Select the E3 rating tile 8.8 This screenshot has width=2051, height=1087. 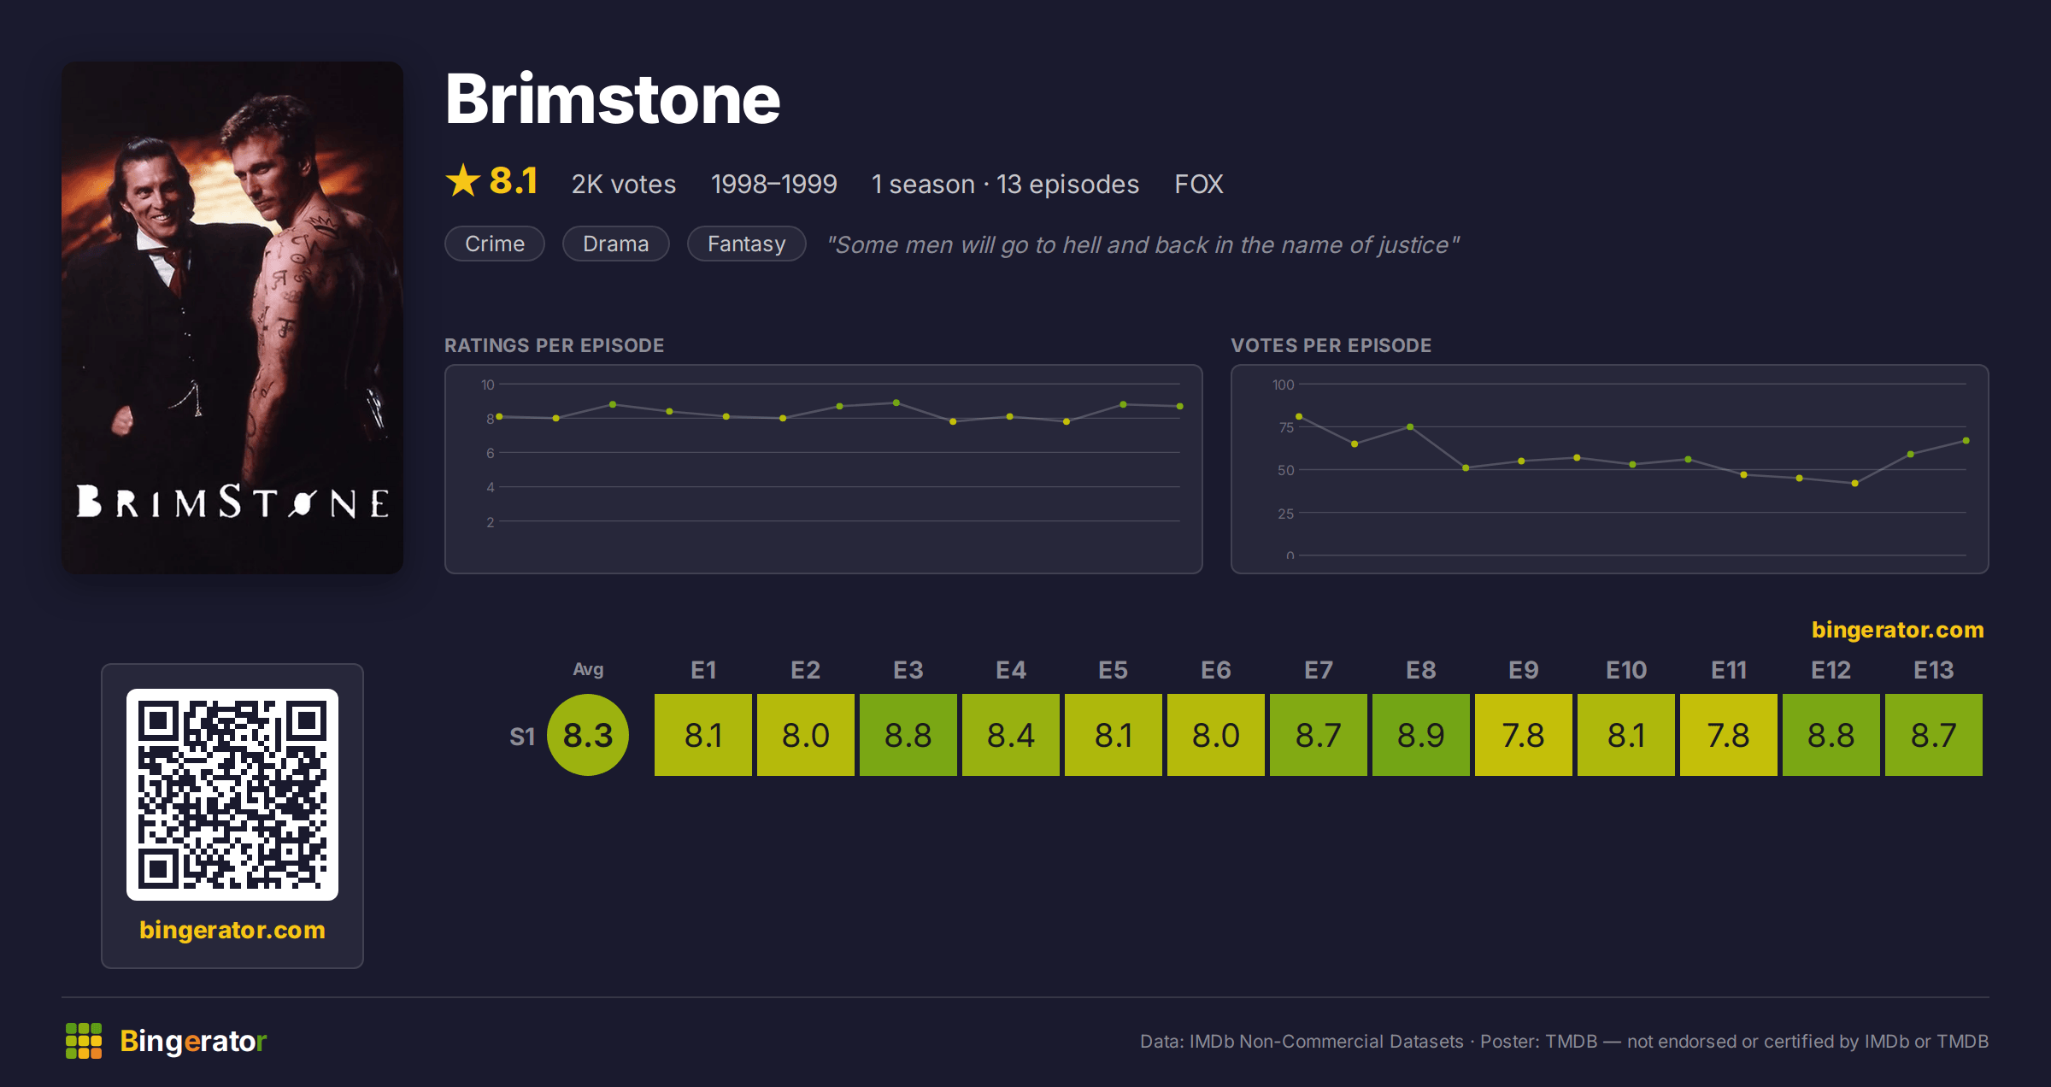point(908,735)
